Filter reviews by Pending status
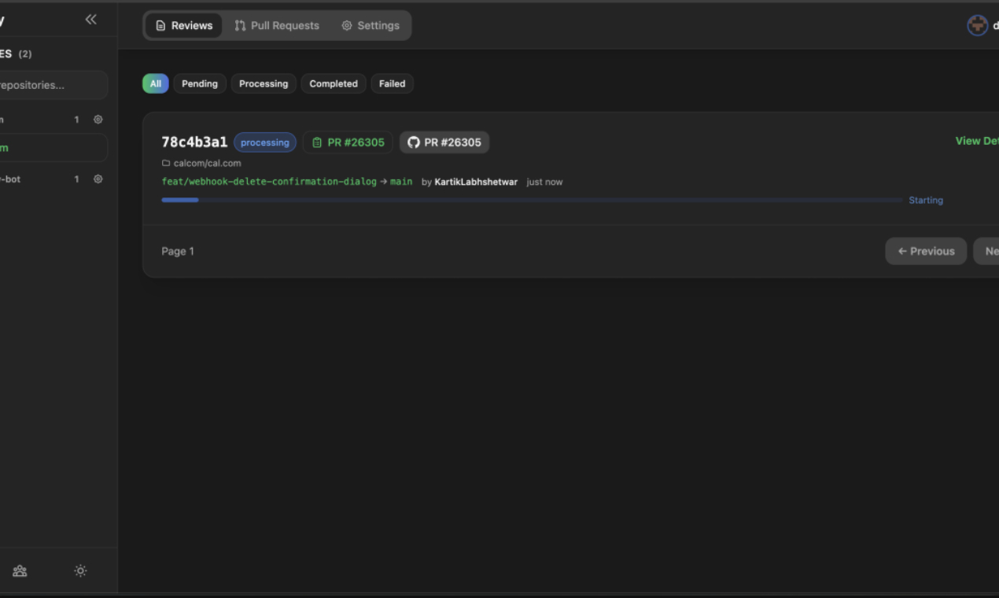This screenshot has height=598, width=999. tap(200, 83)
